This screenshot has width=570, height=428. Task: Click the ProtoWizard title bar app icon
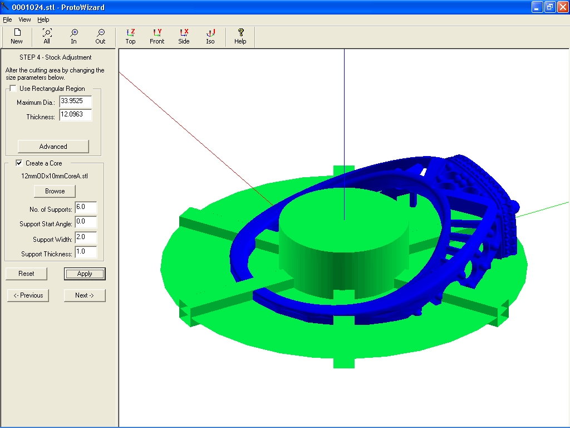[4, 7]
